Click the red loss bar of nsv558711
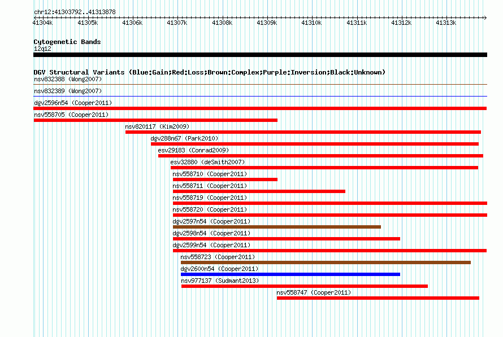The height and width of the screenshot is (337, 503). pos(259,191)
